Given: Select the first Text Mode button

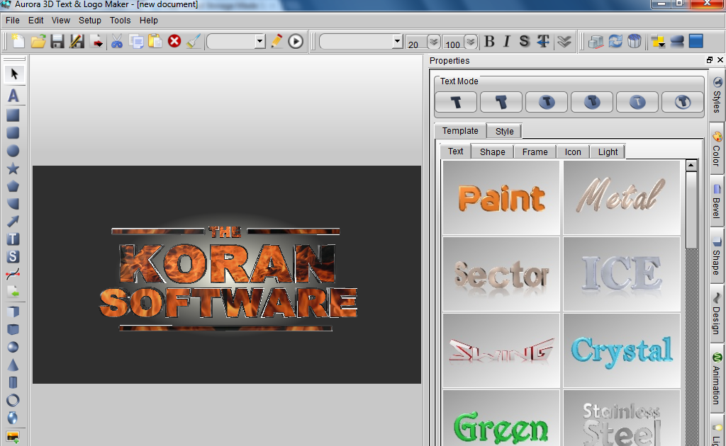Looking at the screenshot, I should [x=456, y=102].
